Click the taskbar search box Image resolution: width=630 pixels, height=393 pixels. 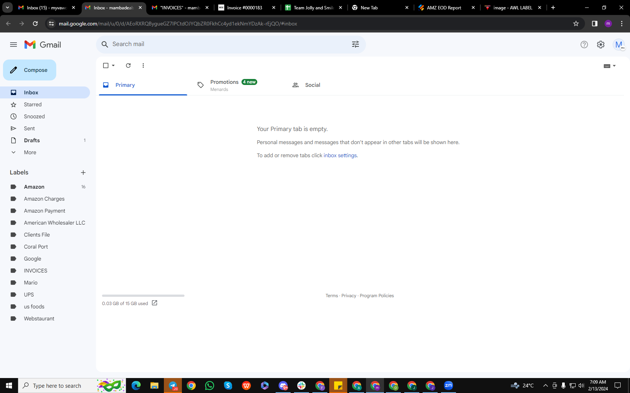[72, 386]
